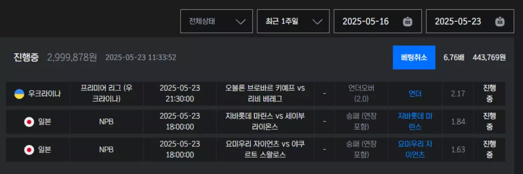Click the 지바롯데 마린스 vs 세이부 라이온스 match

pyautogui.click(x=265, y=121)
